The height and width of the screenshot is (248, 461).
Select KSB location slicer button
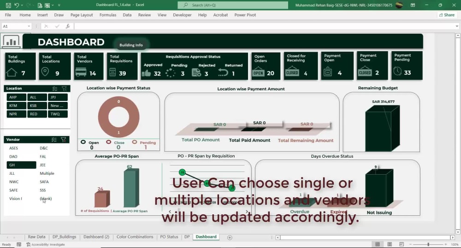pos(37,106)
